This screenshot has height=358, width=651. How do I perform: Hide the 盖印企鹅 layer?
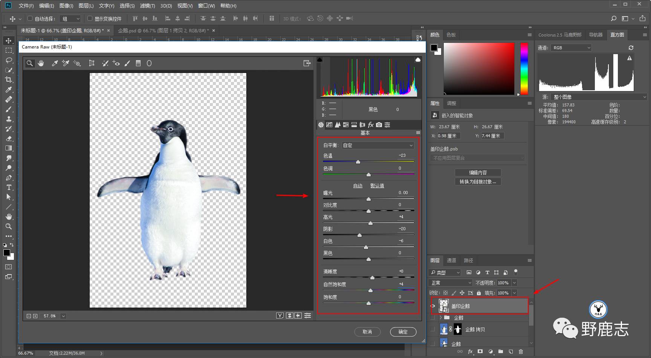[x=433, y=306]
